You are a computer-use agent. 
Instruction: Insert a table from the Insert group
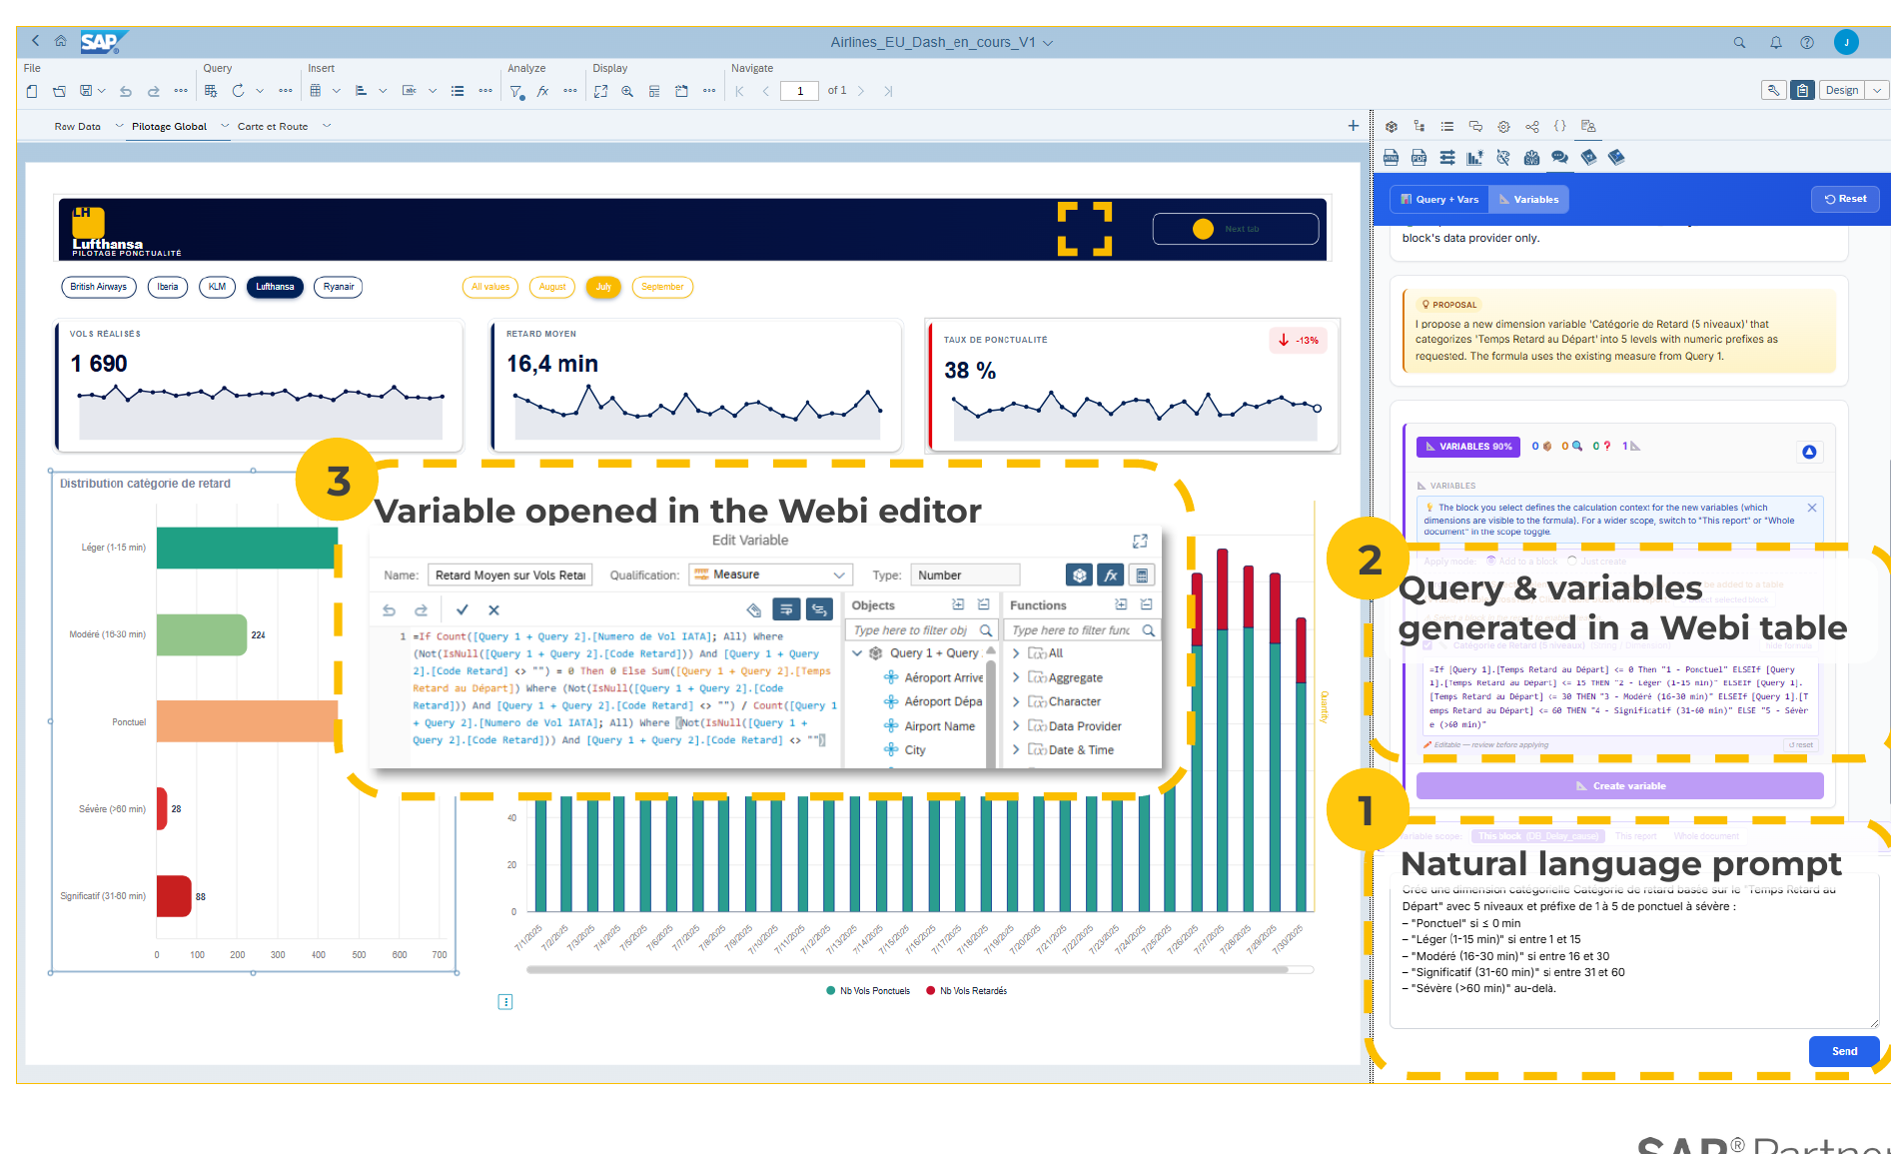[316, 91]
